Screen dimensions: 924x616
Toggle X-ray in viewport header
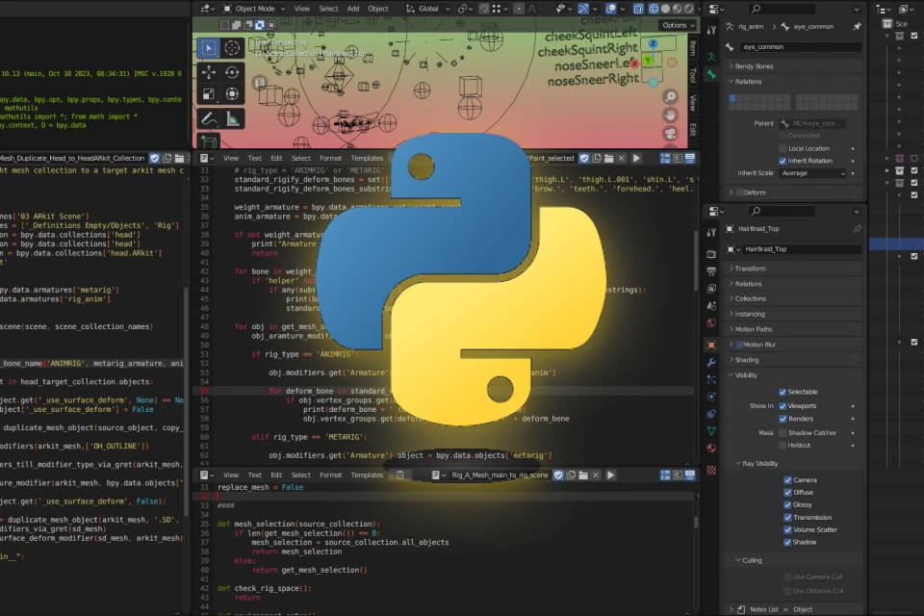[x=638, y=9]
